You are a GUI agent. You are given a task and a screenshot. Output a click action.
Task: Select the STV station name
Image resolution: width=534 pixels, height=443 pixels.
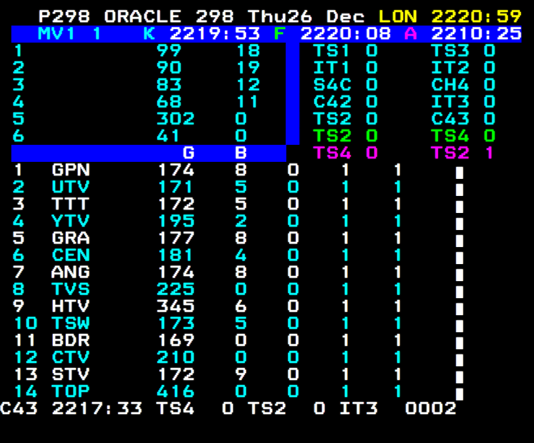[70, 374]
